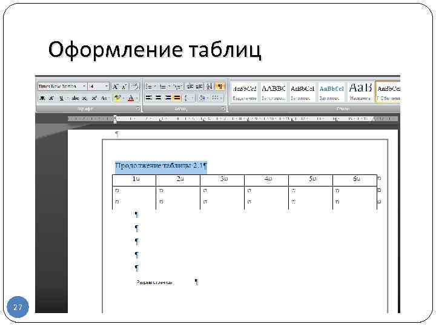The width and height of the screenshot is (436, 327).
Task: Expand borders dropdown arrow
Action: [x=222, y=98]
